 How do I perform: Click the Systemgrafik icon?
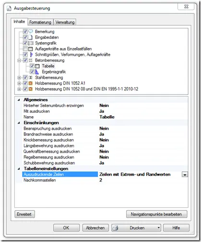(x=31, y=43)
